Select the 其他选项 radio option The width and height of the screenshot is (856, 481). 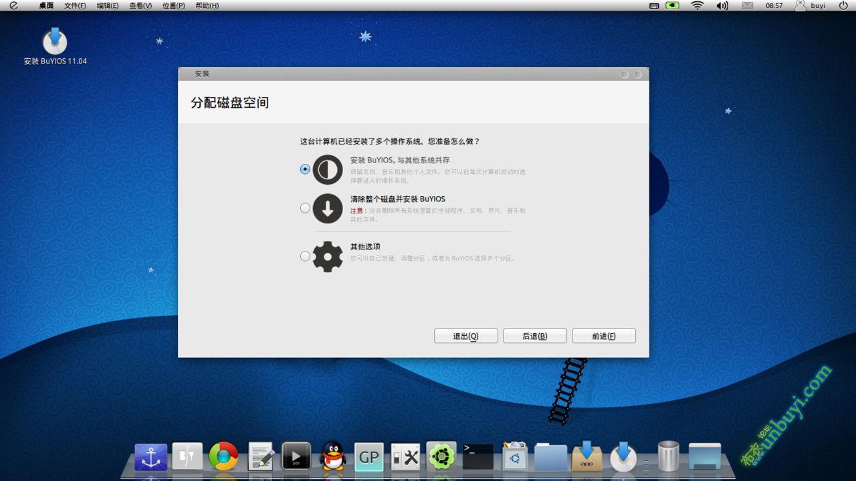pos(305,256)
